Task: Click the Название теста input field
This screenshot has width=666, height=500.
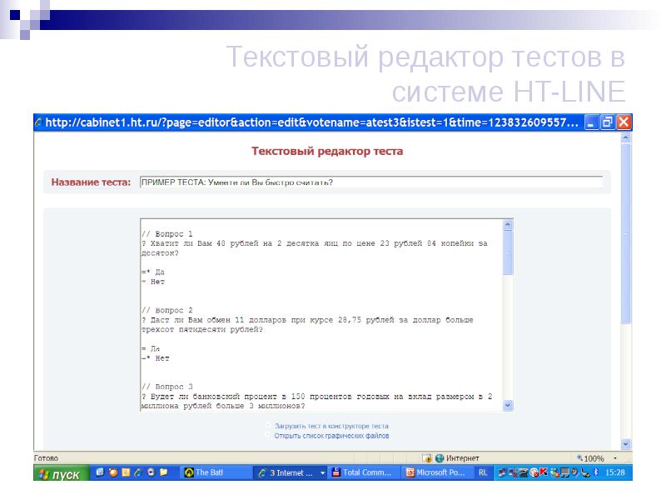Action: click(x=370, y=182)
